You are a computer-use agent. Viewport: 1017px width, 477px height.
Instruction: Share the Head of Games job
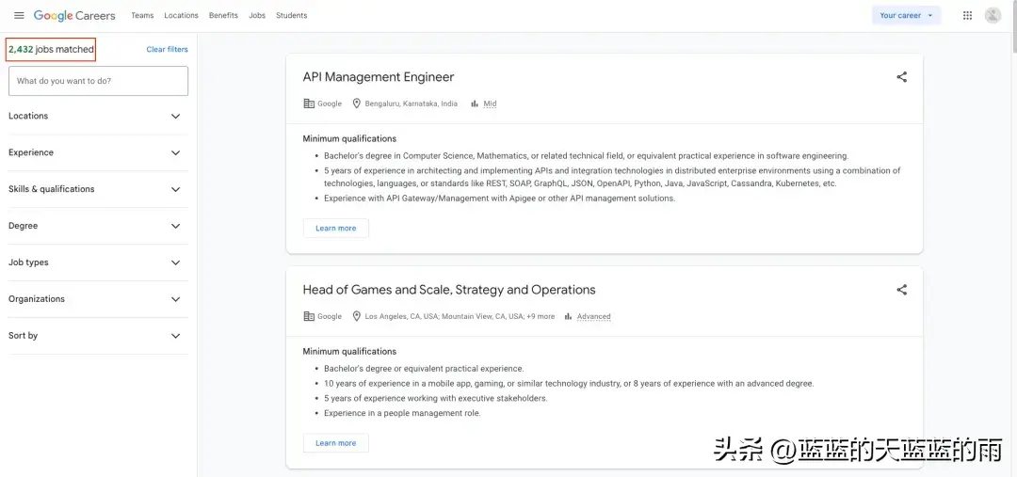point(901,290)
